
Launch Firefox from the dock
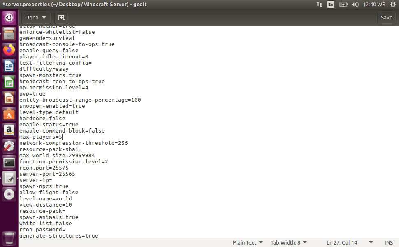pyautogui.click(x=9, y=50)
